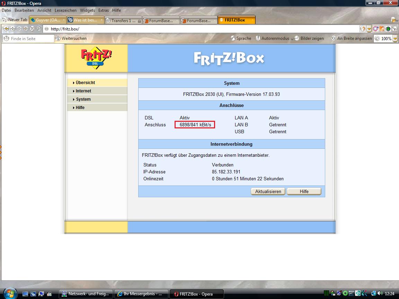399x299 pixels.
Task: Click the 6898/841 kBit/s speed value
Action: pyautogui.click(x=195, y=125)
